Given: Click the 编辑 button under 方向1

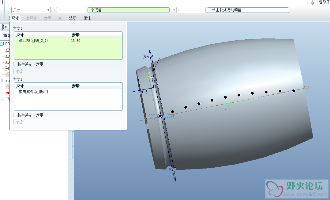Looking at the screenshot, I should pos(19,71).
